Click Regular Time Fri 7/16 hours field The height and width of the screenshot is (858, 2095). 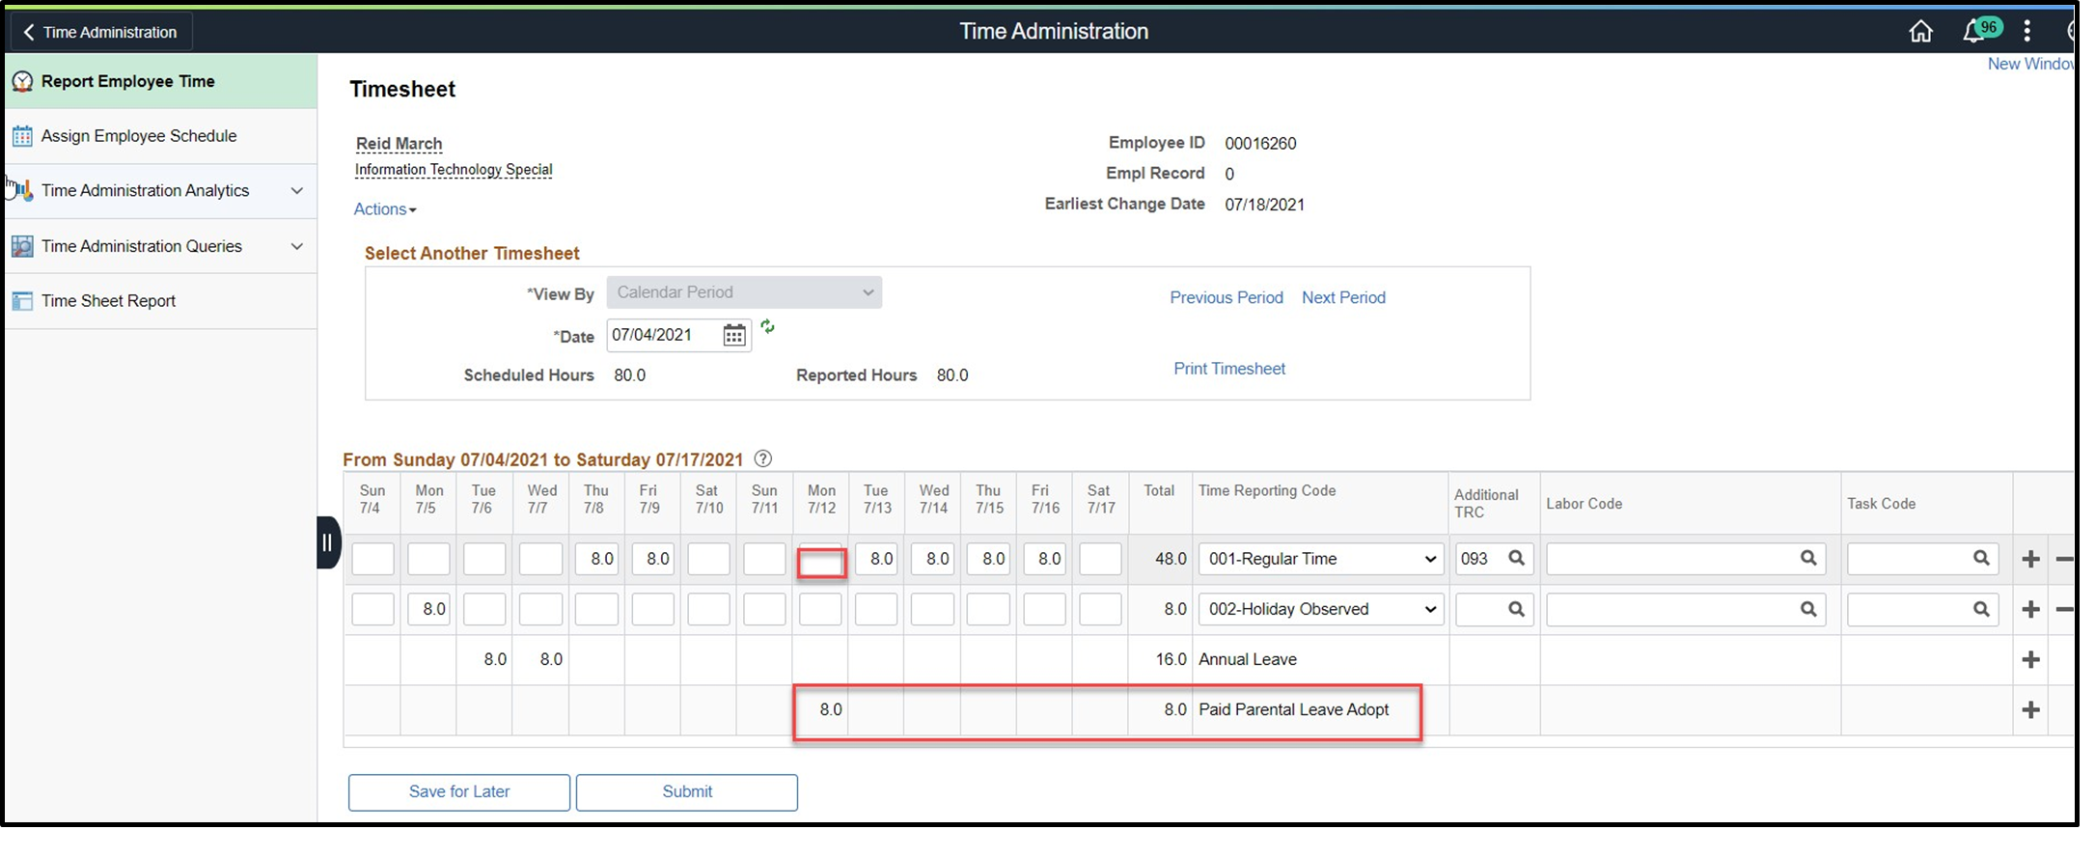pyautogui.click(x=1044, y=559)
